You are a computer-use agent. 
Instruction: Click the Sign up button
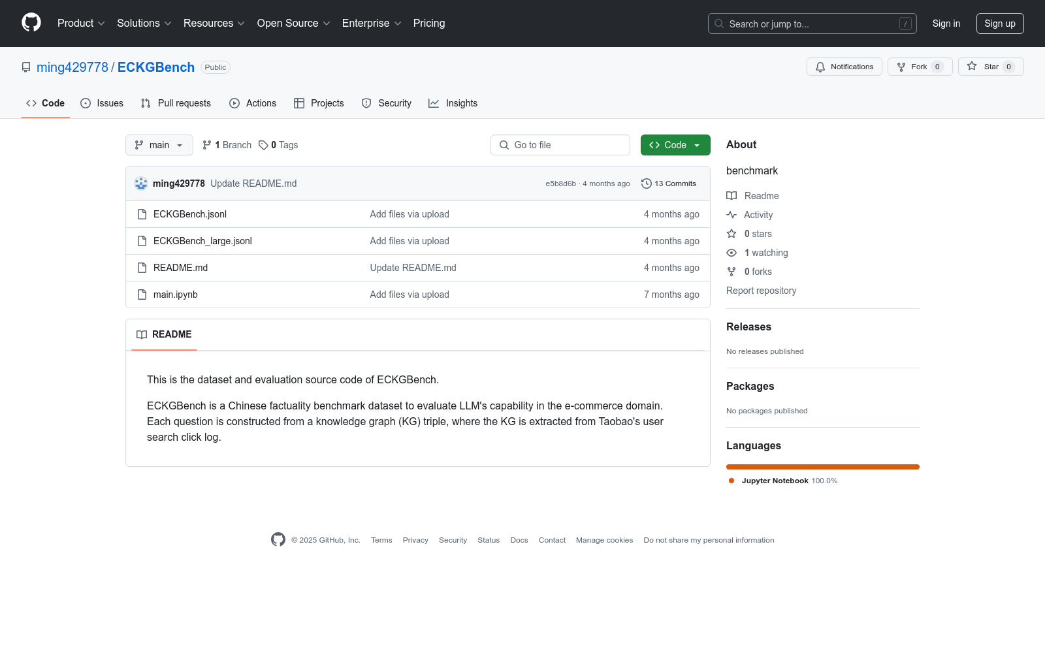(x=1000, y=24)
